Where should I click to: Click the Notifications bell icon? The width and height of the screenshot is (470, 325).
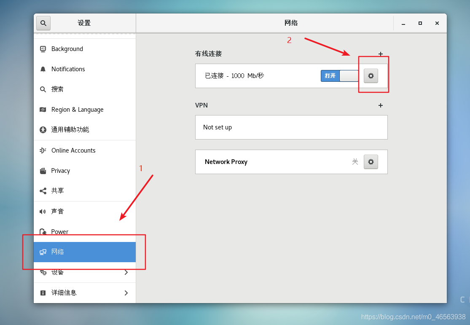(43, 69)
